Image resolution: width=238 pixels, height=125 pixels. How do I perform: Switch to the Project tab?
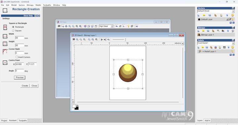click(x=4, y=121)
